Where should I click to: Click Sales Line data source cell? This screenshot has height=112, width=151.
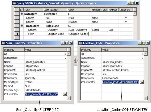55,26
